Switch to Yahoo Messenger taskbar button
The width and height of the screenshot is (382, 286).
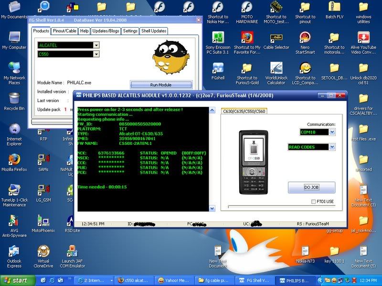pos(175,280)
